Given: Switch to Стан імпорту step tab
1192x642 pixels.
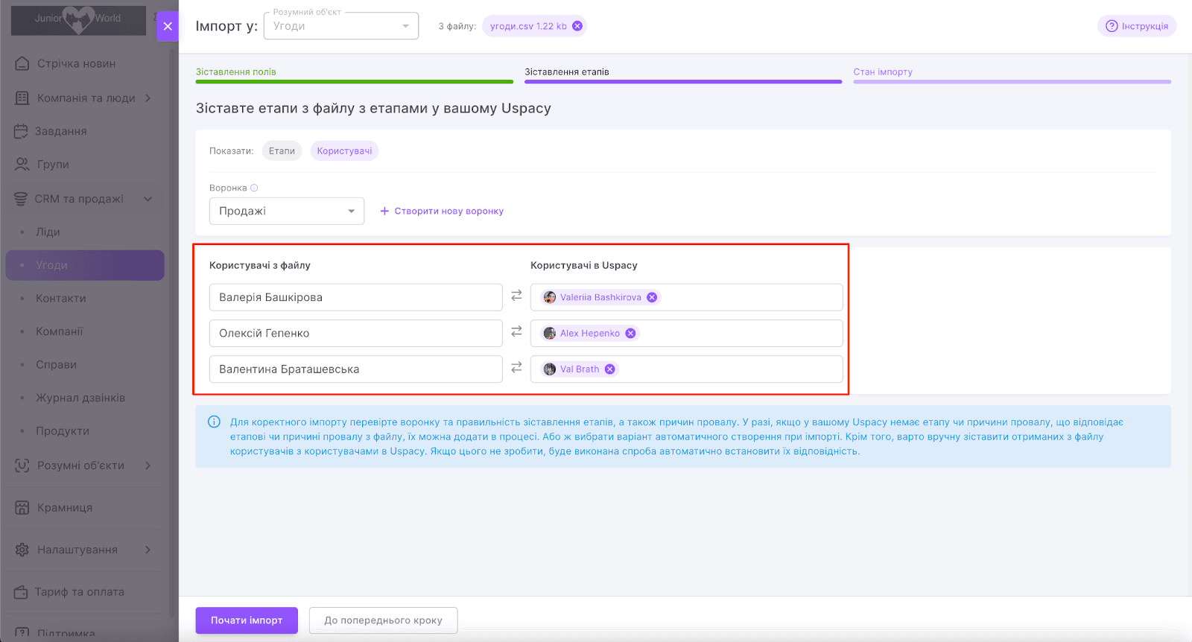Looking at the screenshot, I should pos(883,72).
